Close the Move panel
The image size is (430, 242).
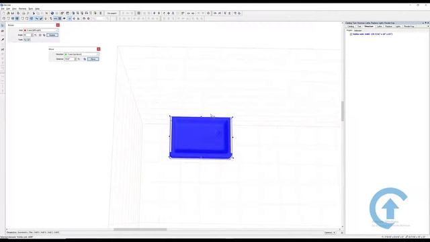point(99,49)
